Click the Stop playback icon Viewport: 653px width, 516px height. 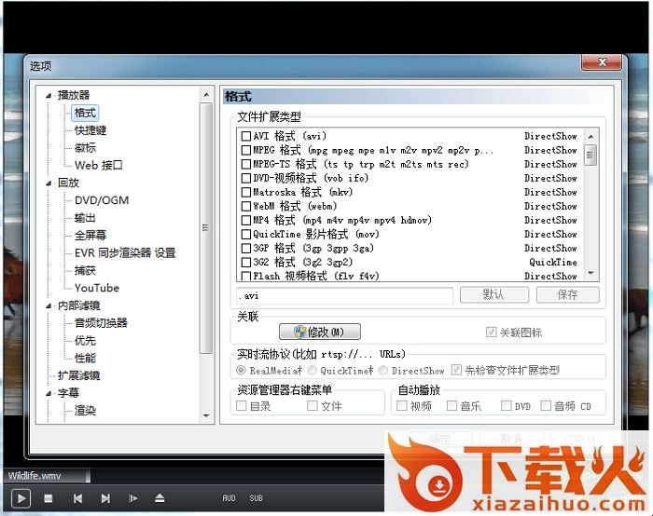point(49,498)
